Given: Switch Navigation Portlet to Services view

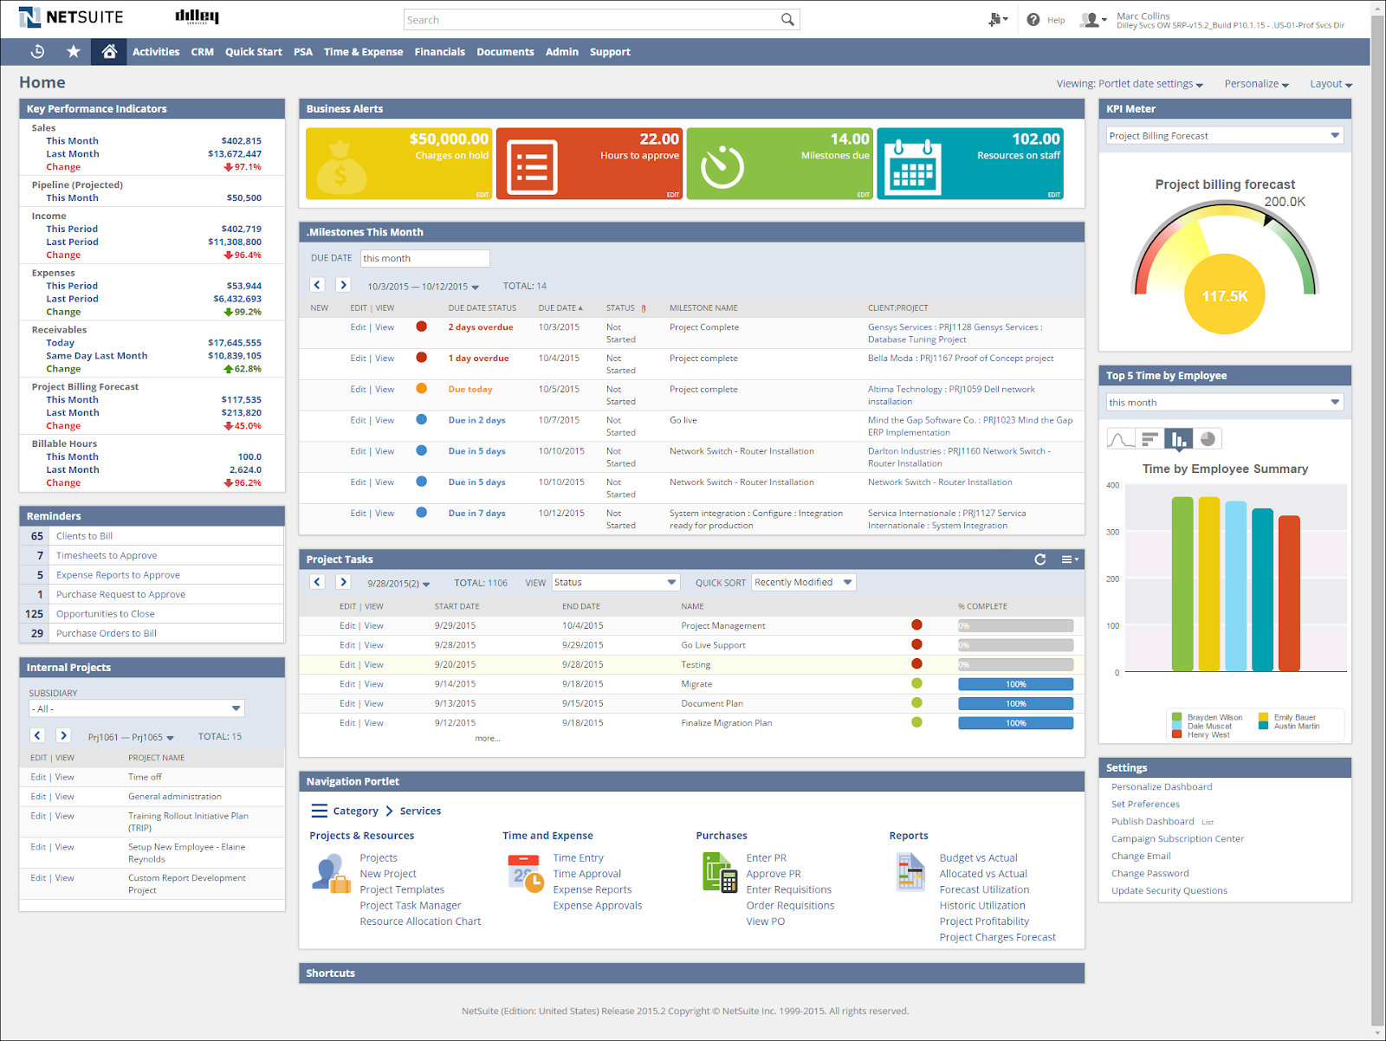Looking at the screenshot, I should (421, 811).
